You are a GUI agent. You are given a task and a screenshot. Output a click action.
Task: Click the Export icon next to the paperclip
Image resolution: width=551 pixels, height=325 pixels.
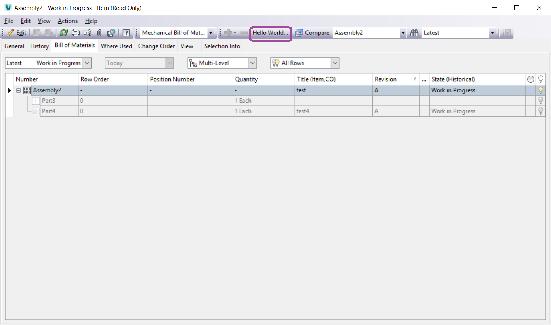click(x=111, y=32)
